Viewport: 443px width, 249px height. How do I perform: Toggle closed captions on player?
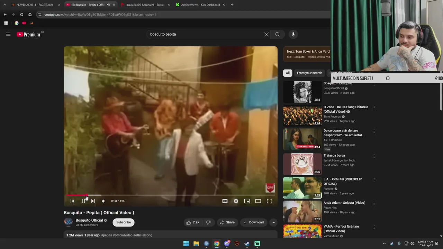pos(225,201)
